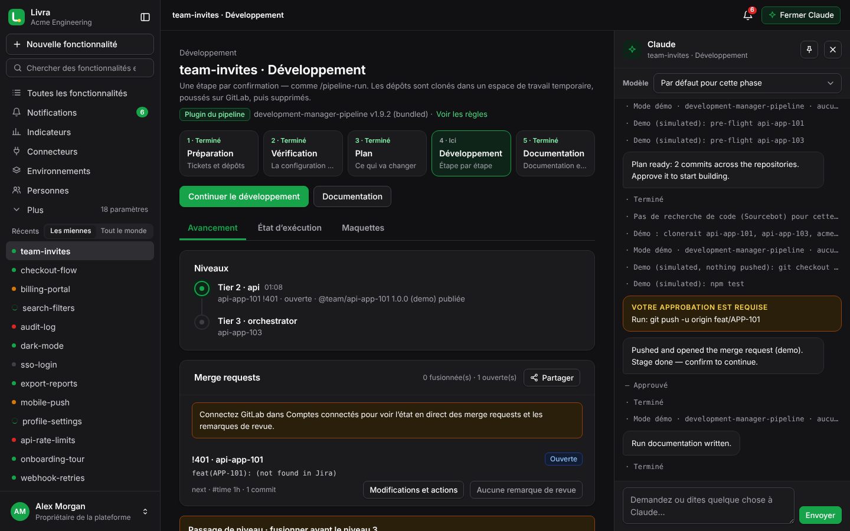The image size is (850, 531).
Task: Click Continuer le développement
Action: (x=244, y=196)
